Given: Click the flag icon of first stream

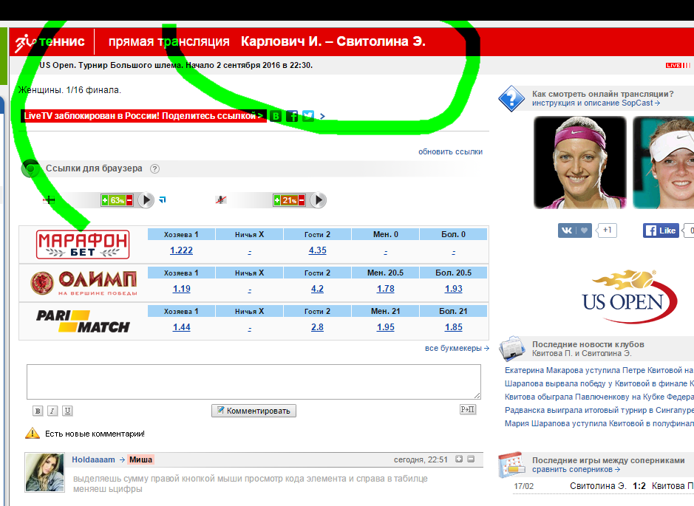Looking at the screenshot, I should pos(49,200).
